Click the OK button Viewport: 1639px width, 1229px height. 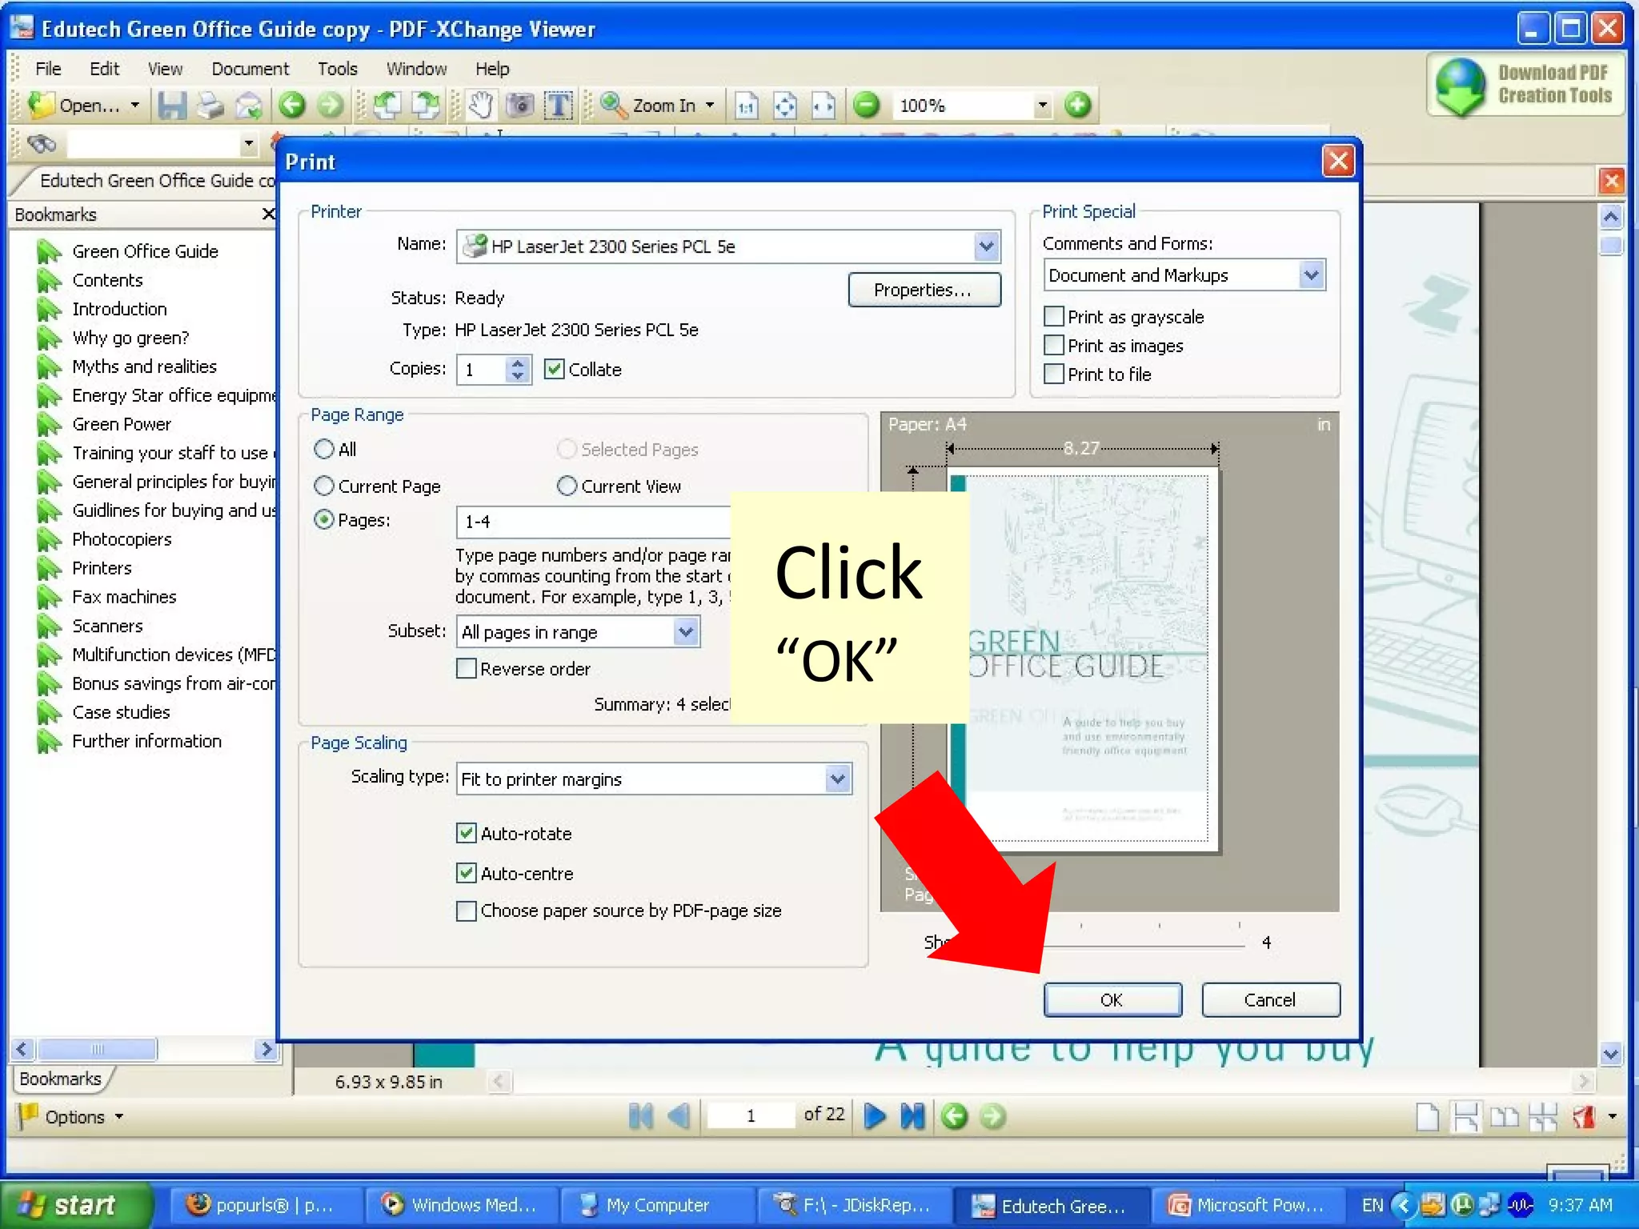1112,999
